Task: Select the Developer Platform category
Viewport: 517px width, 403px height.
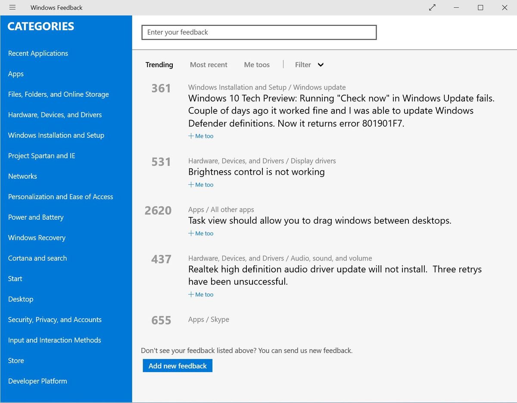Action: point(37,381)
